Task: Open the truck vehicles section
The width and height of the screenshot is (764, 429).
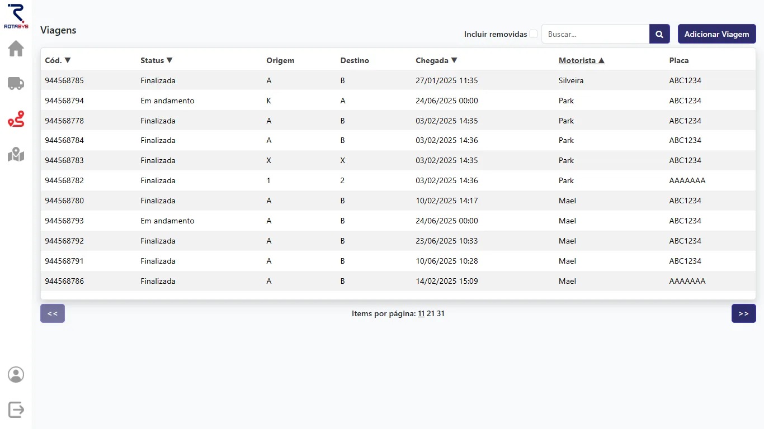Action: click(x=16, y=84)
